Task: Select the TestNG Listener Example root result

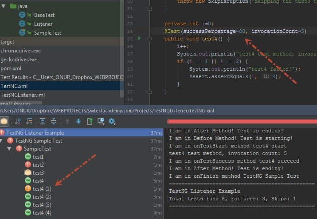Action: click(82, 133)
